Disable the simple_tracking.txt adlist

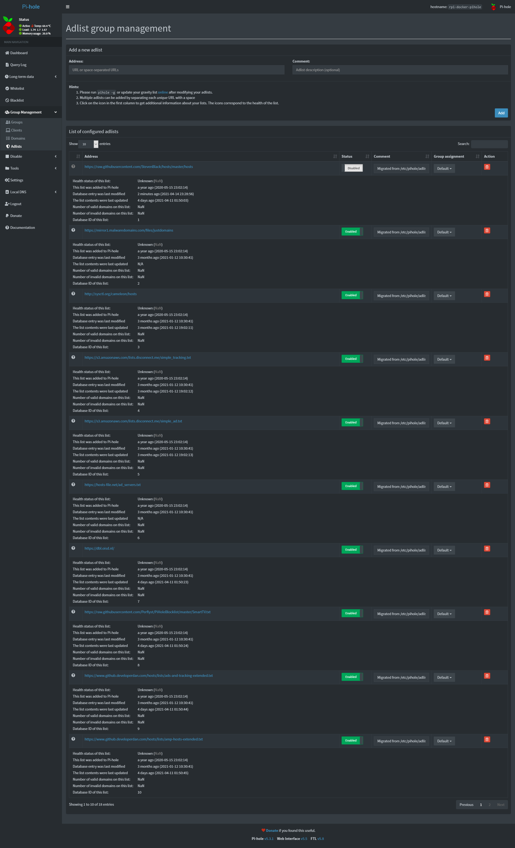(x=352, y=359)
